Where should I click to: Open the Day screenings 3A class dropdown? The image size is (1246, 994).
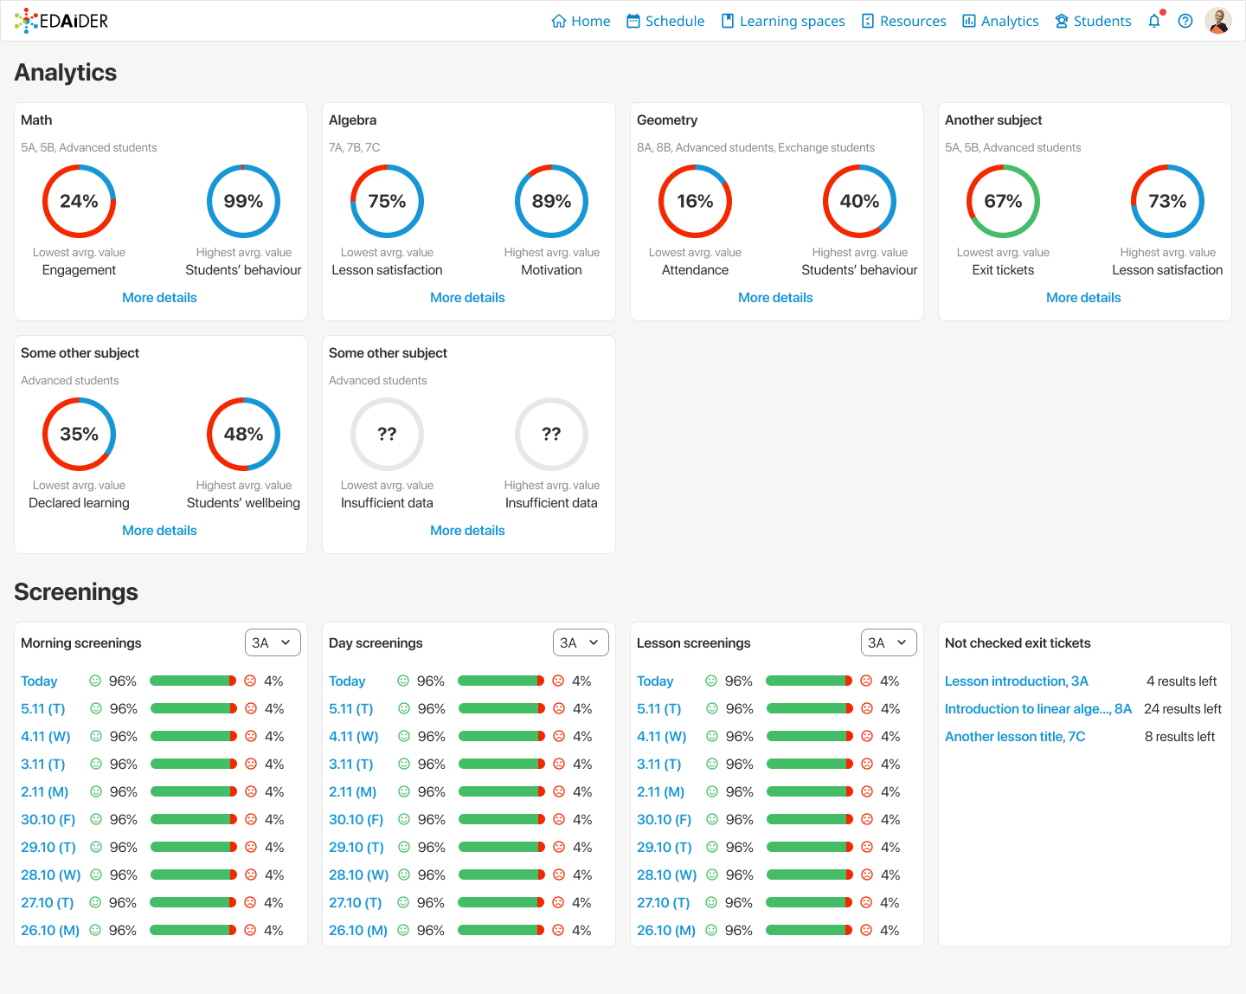pyautogui.click(x=581, y=642)
